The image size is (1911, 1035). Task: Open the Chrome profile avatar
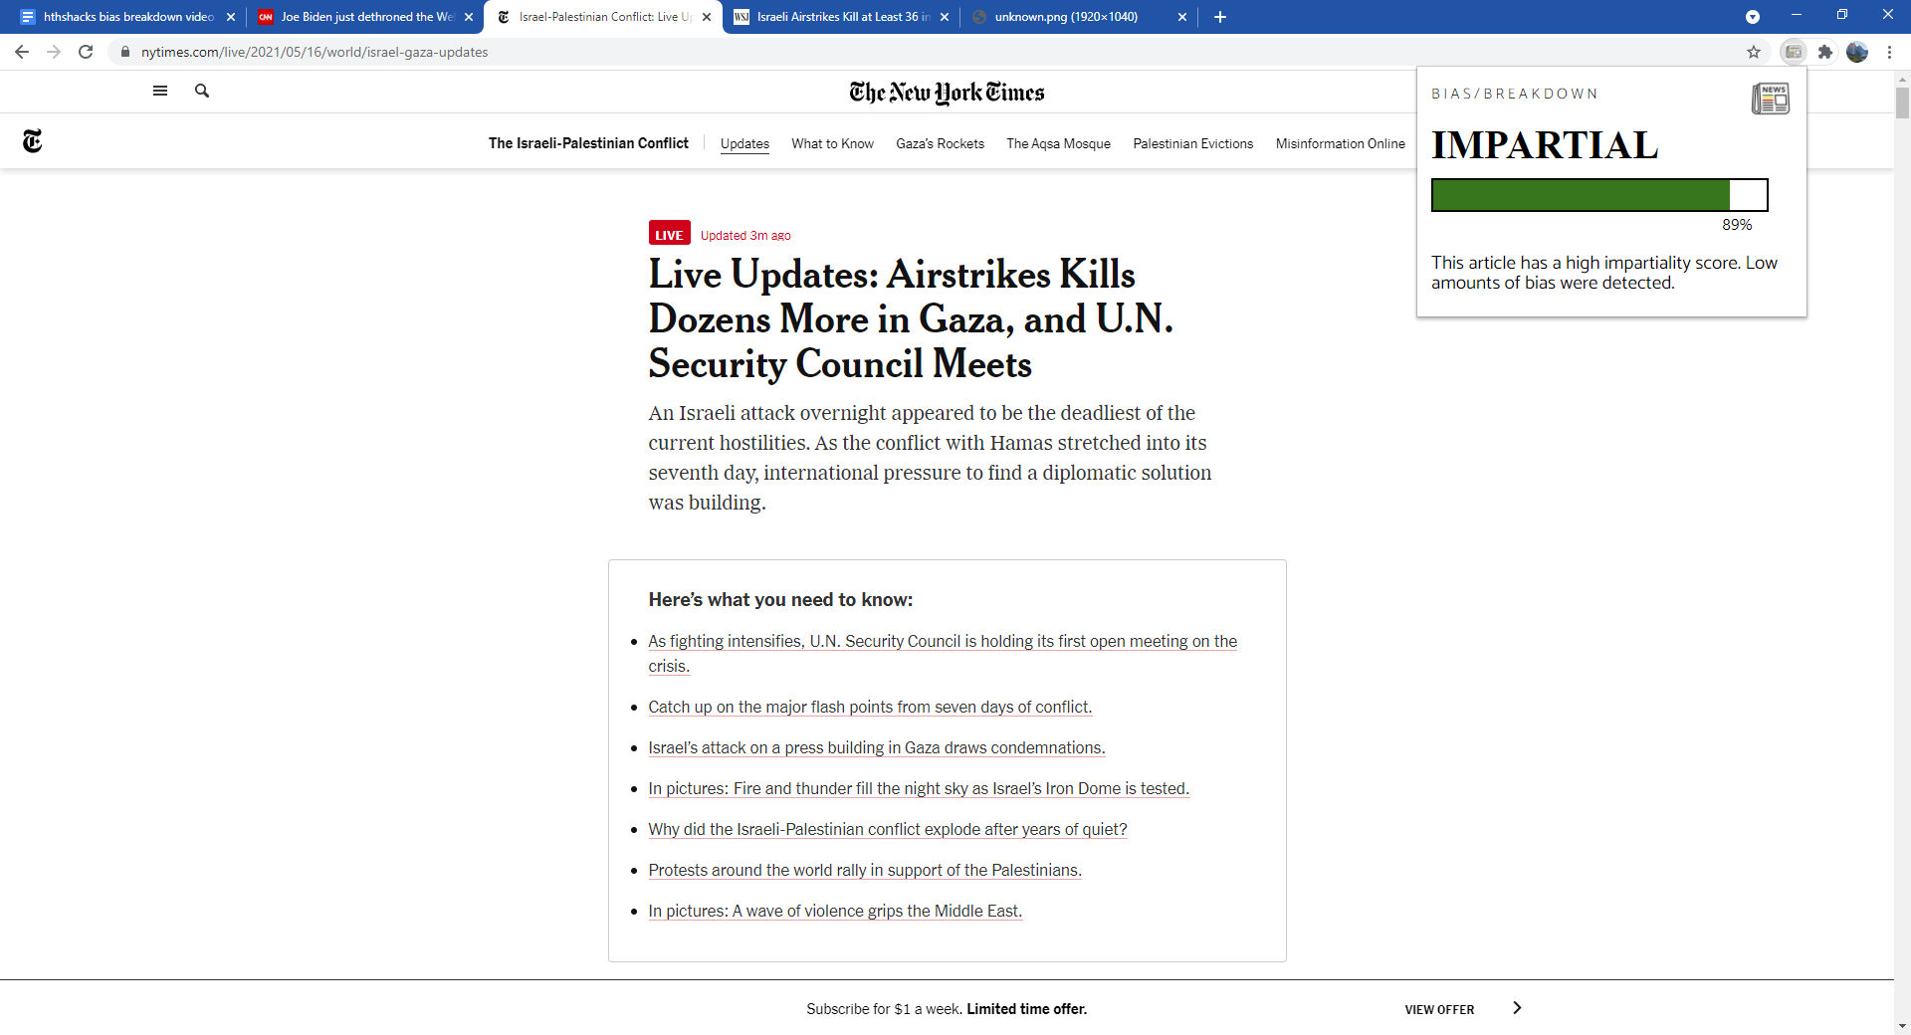(1857, 52)
